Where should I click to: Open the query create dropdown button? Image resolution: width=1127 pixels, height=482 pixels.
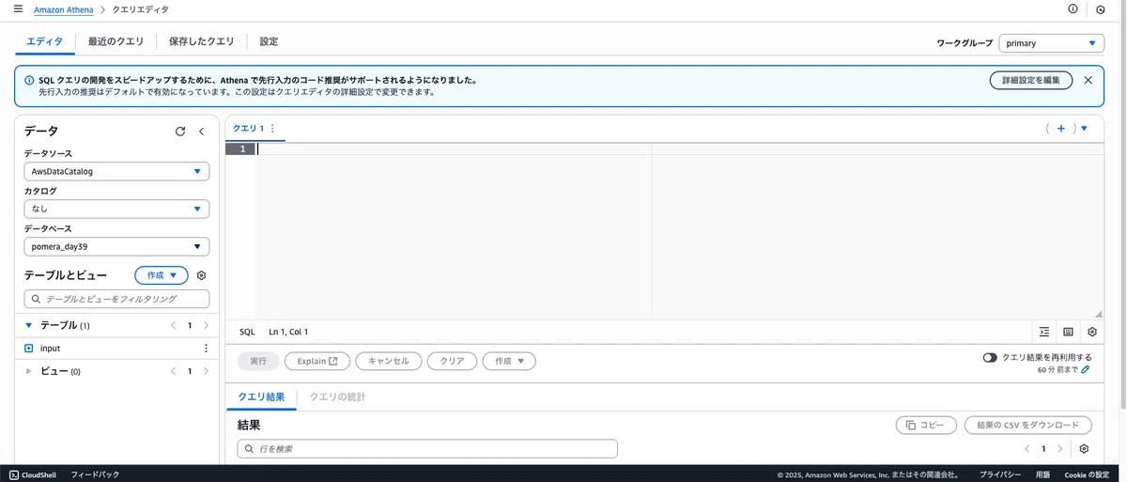click(x=509, y=361)
